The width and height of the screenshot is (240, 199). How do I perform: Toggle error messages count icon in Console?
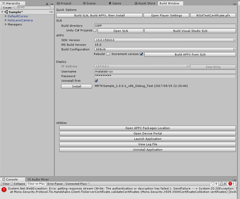(231, 184)
